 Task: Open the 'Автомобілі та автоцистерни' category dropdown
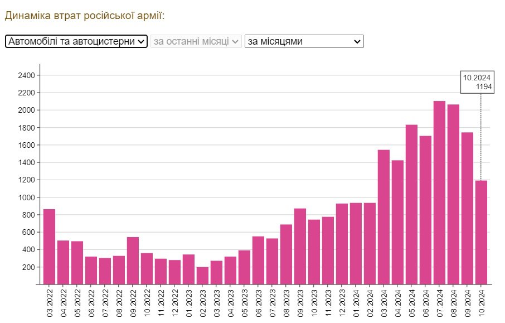(76, 41)
